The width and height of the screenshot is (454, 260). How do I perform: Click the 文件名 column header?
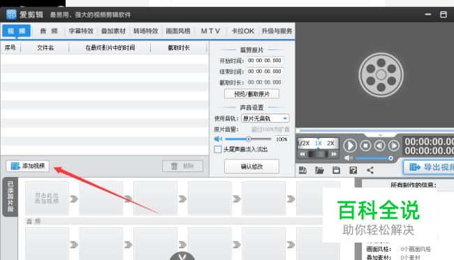click(45, 47)
